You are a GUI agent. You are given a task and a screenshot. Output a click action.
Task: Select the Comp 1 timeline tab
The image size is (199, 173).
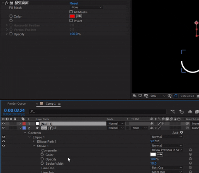coord(51,103)
